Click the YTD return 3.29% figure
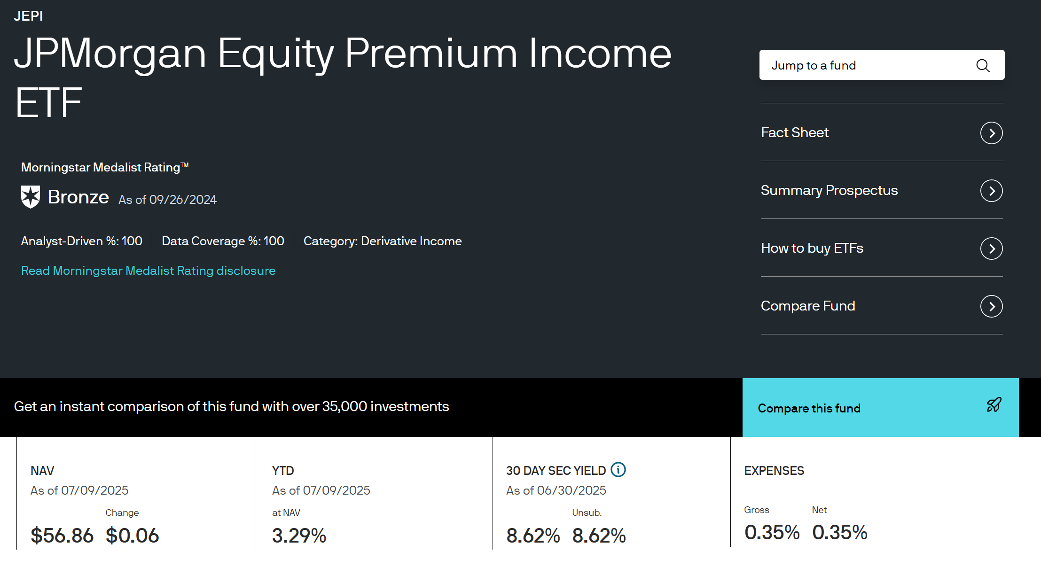This screenshot has height=567, width=1041. coord(299,536)
